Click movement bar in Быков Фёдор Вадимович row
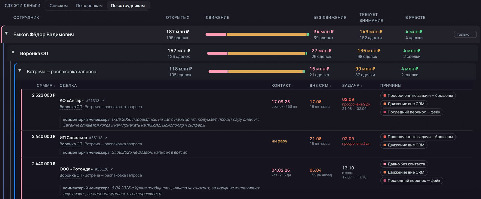Image resolution: width=481 pixels, height=199 pixels. [x=257, y=34]
